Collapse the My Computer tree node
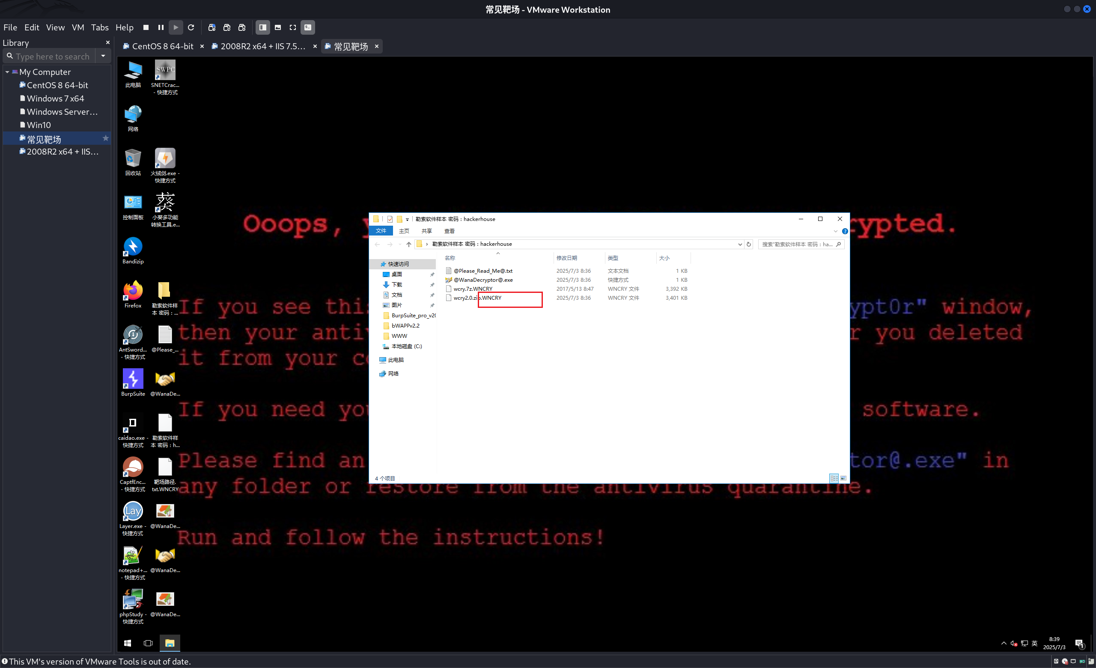The image size is (1096, 668). (x=7, y=72)
